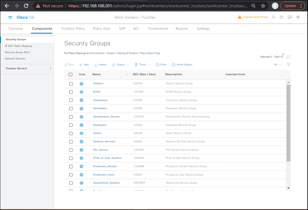The width and height of the screenshot is (308, 210).
Task: Open the settings gear in ISE header
Action: [298, 17]
